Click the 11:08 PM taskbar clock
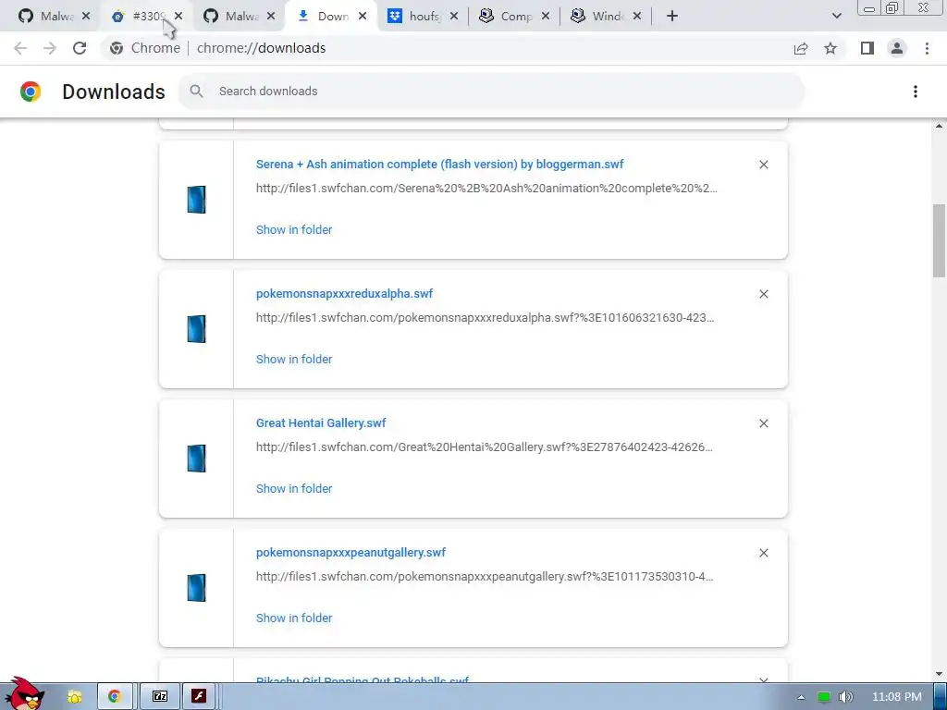The image size is (947, 710). [897, 697]
